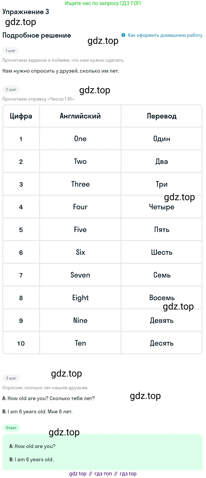Click the 'Шесть' translation cell
The height and width of the screenshot is (478, 206).
[162, 253]
